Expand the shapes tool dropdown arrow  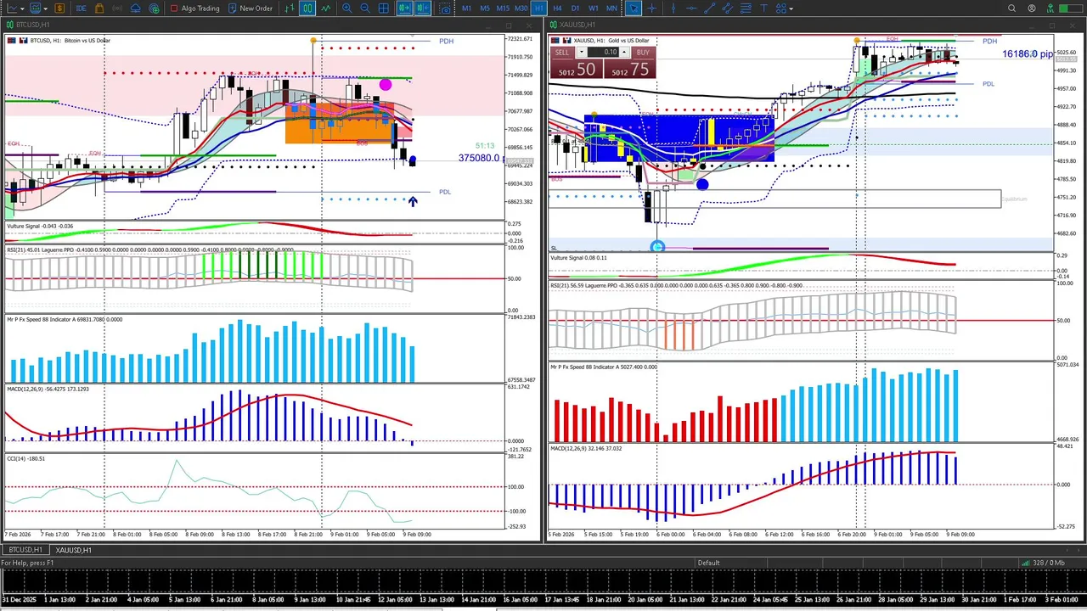tap(791, 8)
